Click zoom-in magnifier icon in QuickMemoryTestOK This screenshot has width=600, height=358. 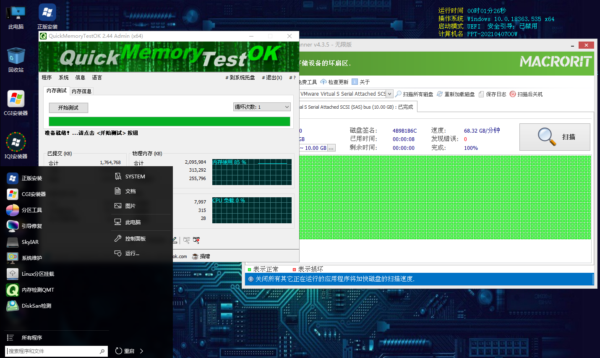196,240
